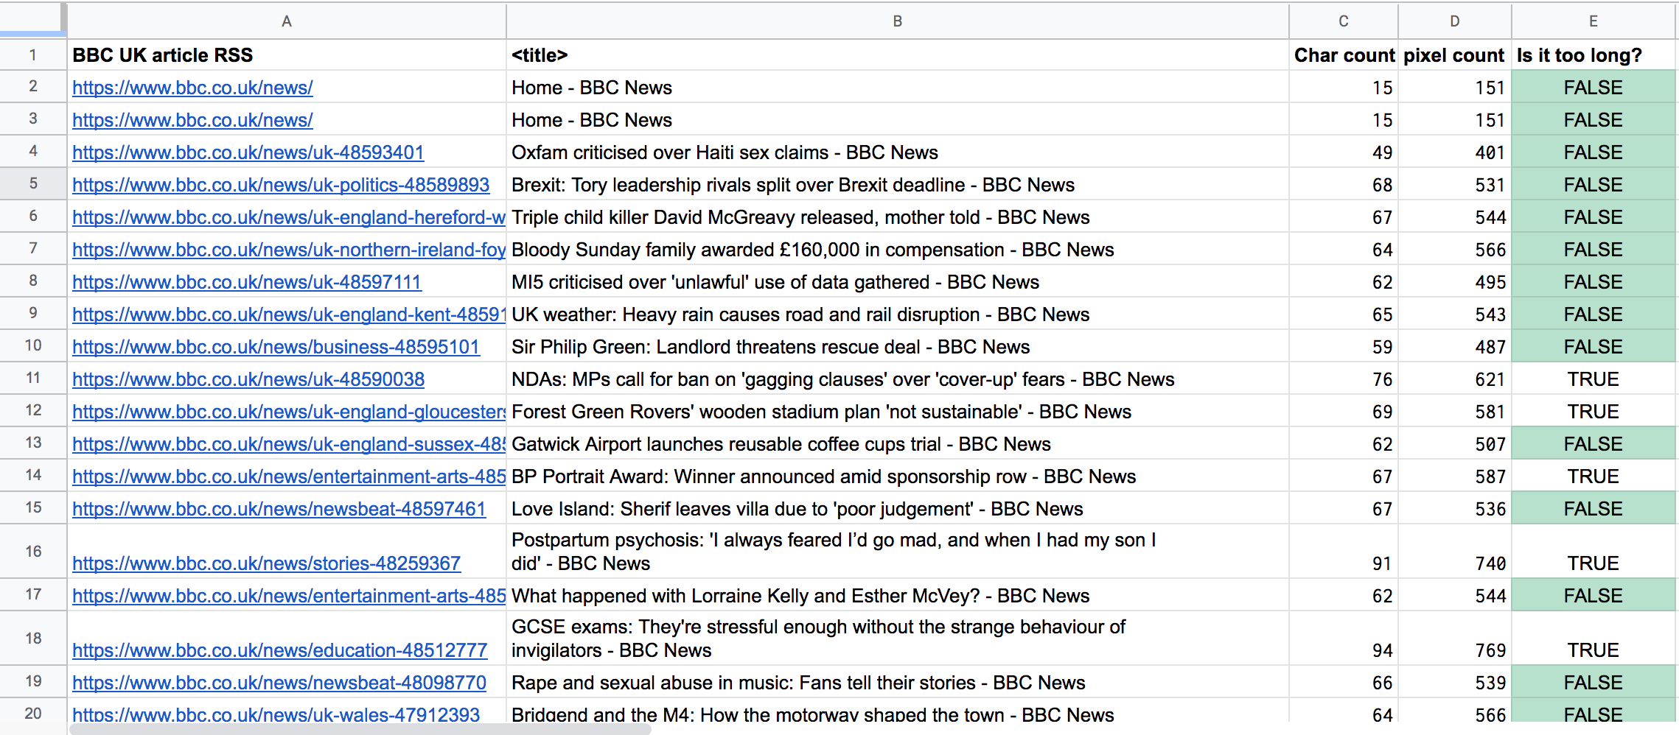Screen dimensions: 1679x735
Task: Open the newsbeat-48098770 link
Action: 279,683
